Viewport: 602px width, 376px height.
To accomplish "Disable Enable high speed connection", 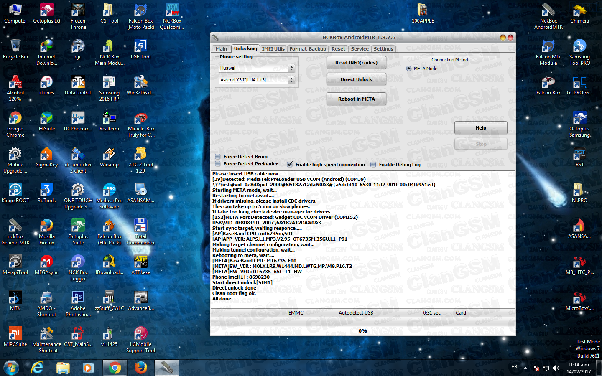I will coord(290,164).
